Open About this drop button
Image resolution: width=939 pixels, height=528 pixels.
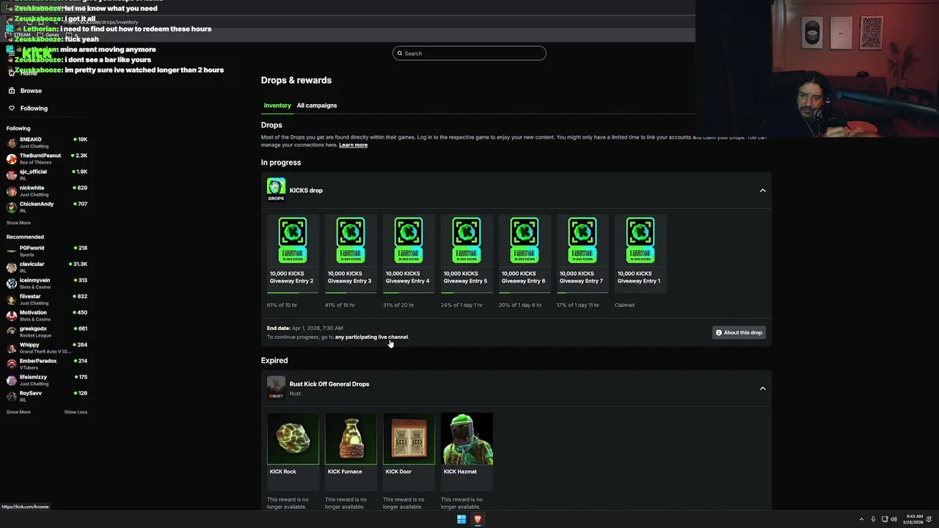739,332
